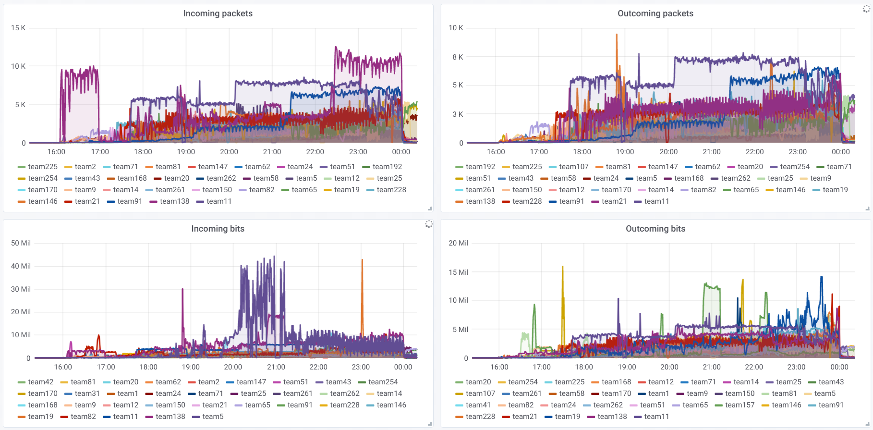Open the Outcoming bits panel title menu
The width and height of the screenshot is (873, 430).
[x=655, y=229]
